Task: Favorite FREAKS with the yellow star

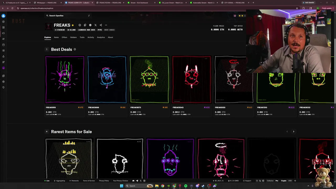Action: tap(73, 25)
